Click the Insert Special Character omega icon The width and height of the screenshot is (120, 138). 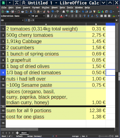coord(111,11)
